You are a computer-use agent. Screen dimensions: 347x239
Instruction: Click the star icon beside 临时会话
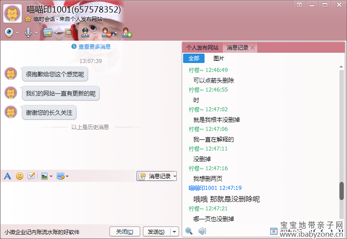coord(28,19)
